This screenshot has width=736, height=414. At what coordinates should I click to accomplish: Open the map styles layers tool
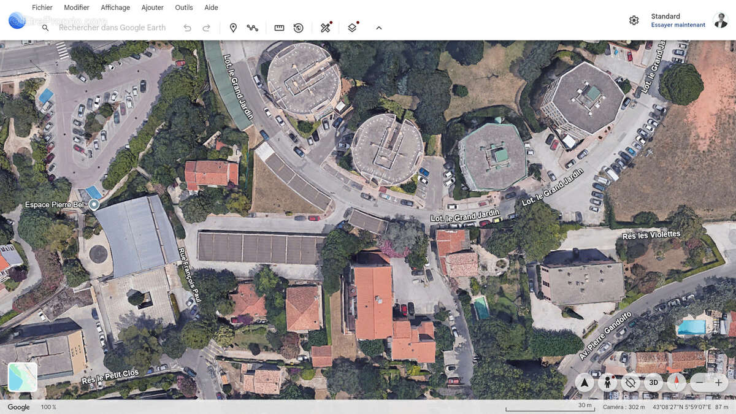coord(351,28)
